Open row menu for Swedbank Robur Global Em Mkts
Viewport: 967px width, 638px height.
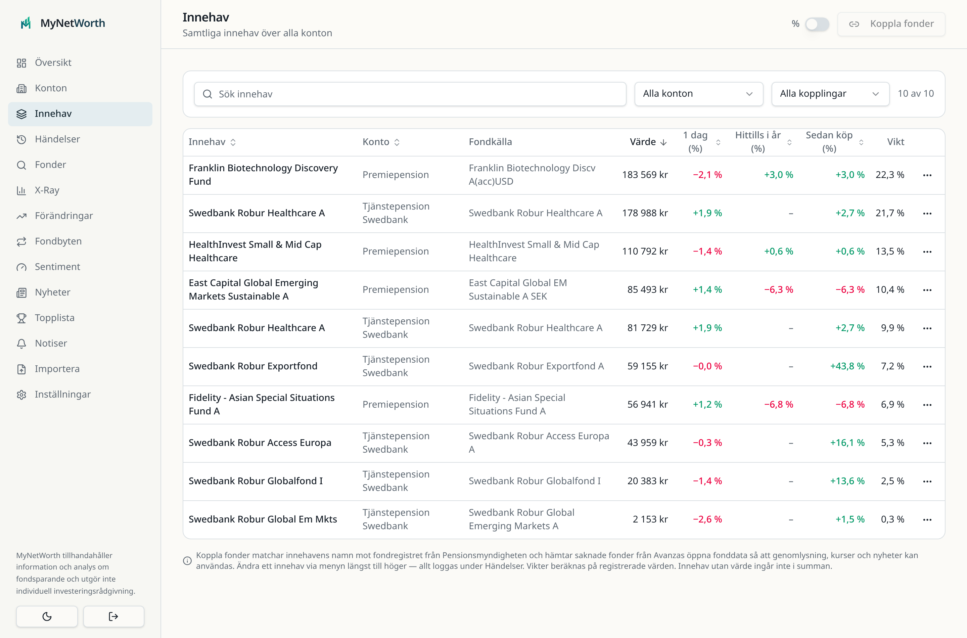pos(927,519)
